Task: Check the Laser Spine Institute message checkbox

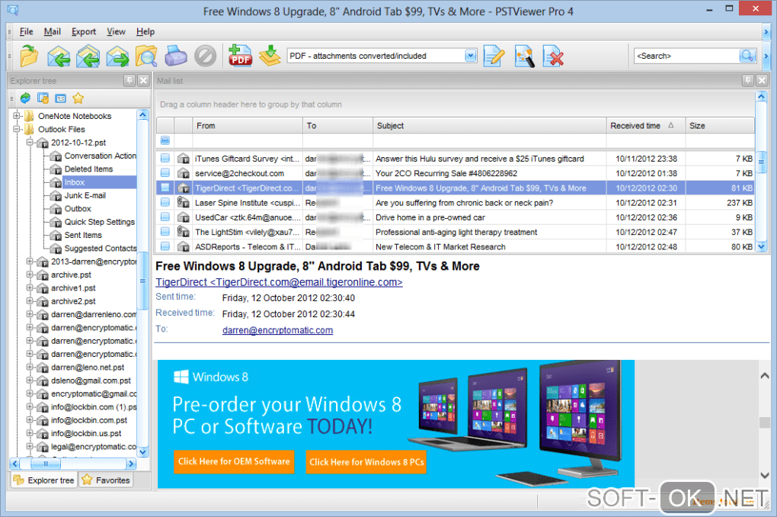Action: (165, 202)
